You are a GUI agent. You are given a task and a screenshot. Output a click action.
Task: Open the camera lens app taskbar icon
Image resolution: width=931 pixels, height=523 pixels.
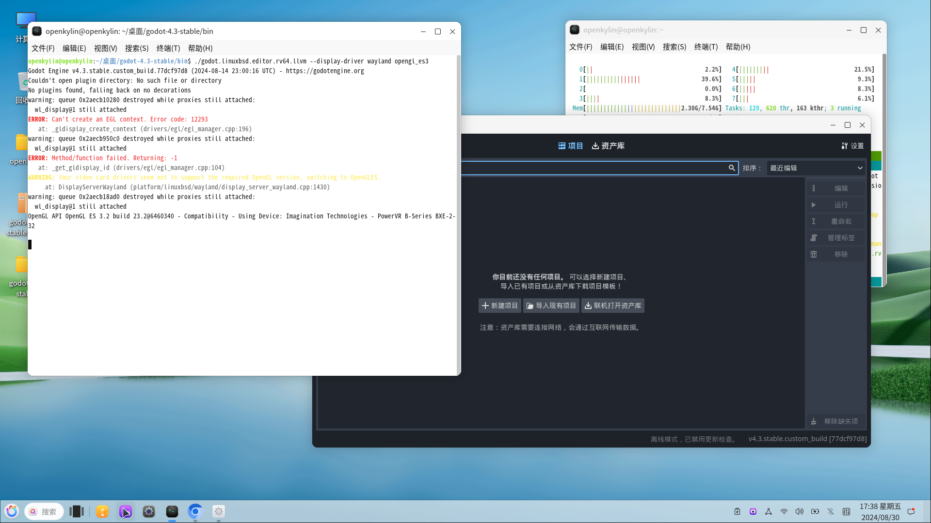pyautogui.click(x=149, y=511)
